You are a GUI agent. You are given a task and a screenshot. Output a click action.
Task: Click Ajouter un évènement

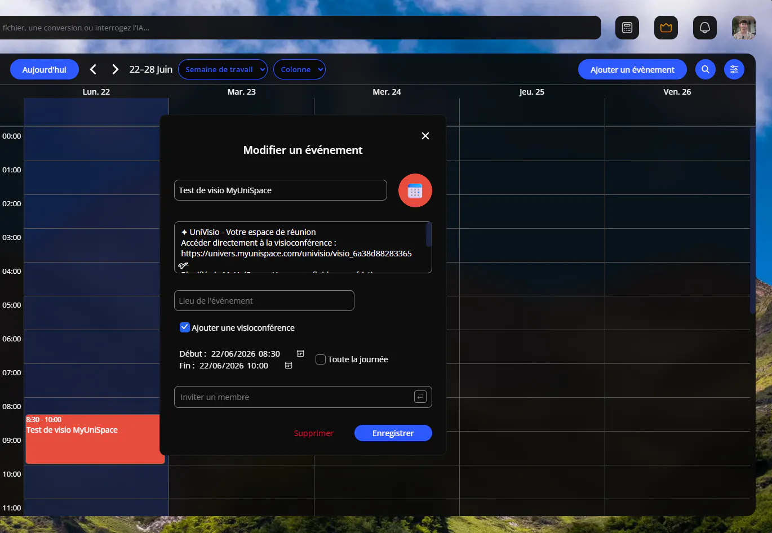[x=632, y=69]
